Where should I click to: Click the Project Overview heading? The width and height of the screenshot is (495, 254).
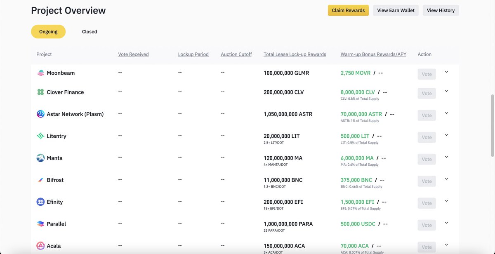68,11
